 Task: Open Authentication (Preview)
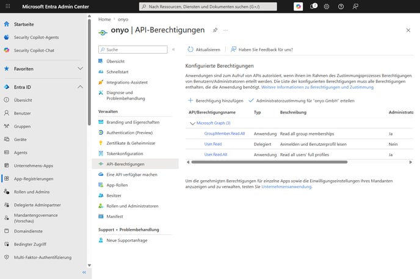click(x=129, y=132)
